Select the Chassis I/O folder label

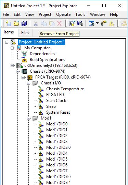51,83
